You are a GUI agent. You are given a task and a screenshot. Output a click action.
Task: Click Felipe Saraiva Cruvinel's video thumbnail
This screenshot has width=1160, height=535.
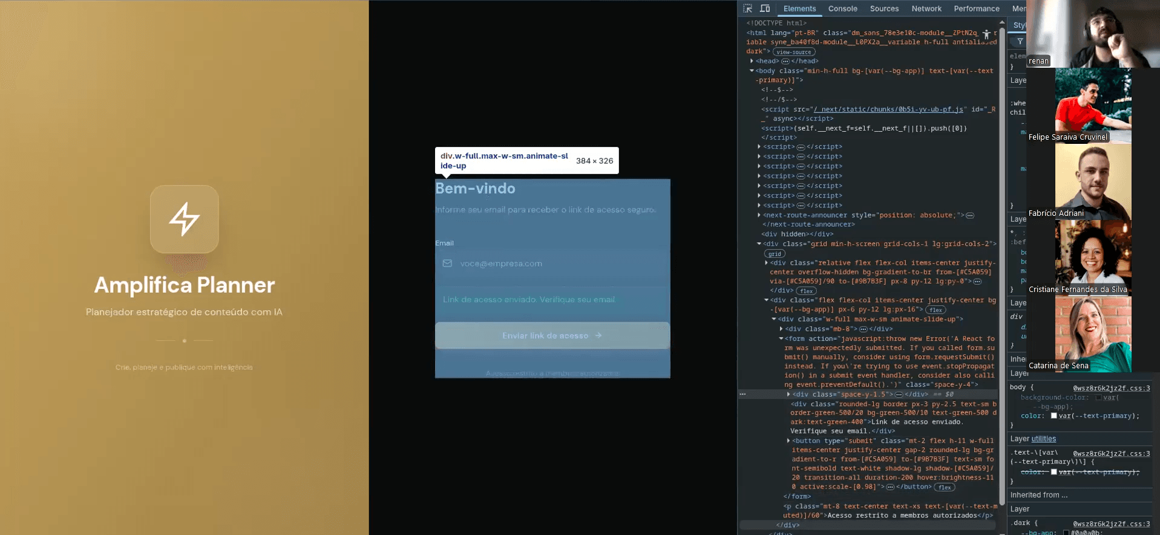(1093, 106)
